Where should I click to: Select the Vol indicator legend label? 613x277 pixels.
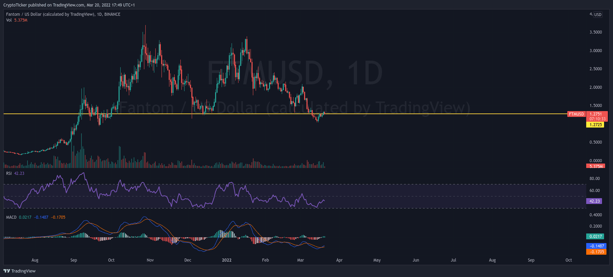click(x=9, y=20)
